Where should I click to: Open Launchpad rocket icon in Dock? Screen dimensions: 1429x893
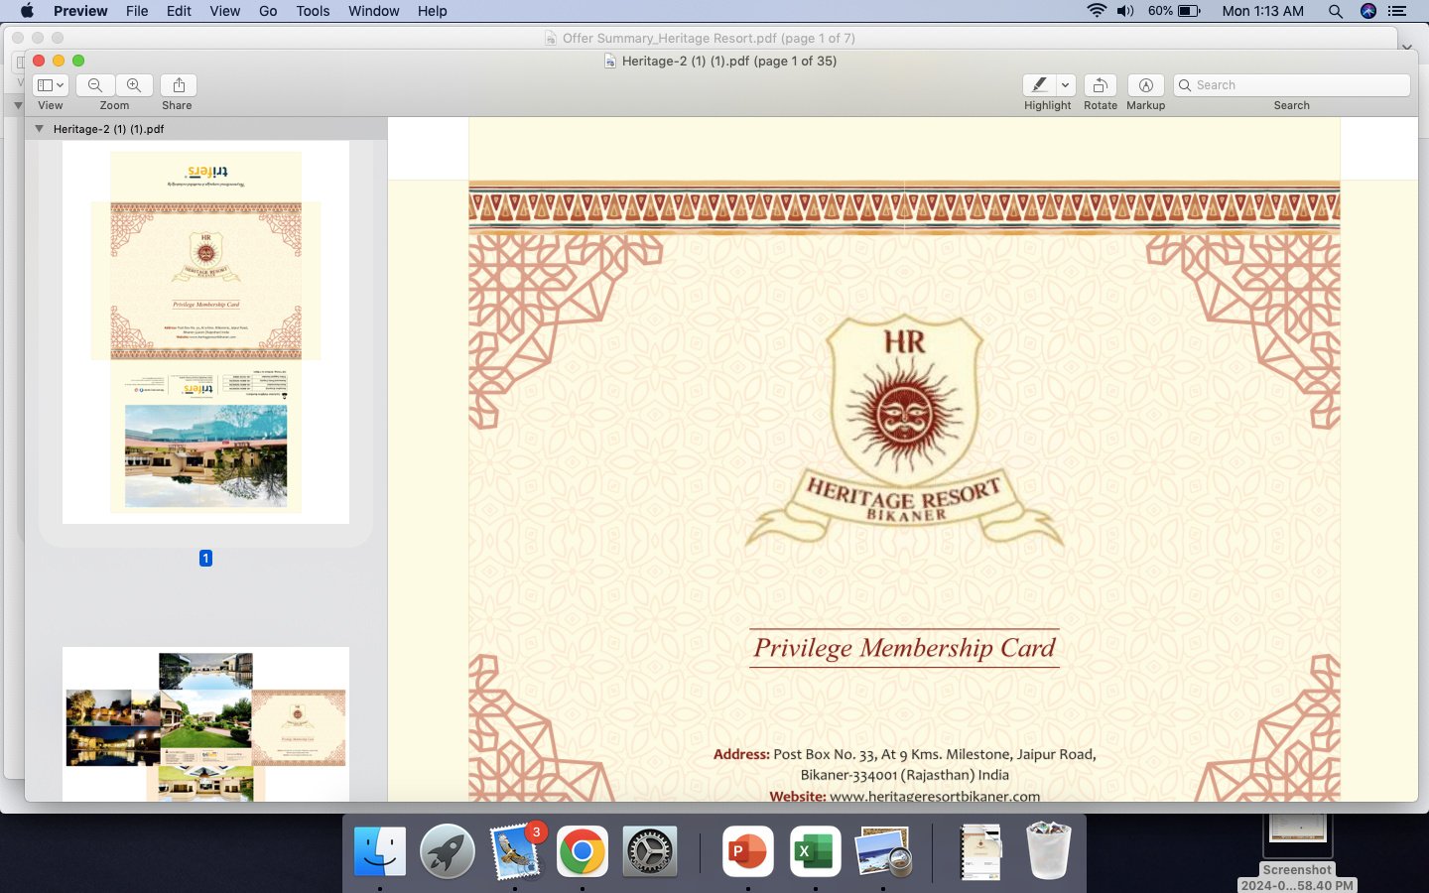(448, 850)
